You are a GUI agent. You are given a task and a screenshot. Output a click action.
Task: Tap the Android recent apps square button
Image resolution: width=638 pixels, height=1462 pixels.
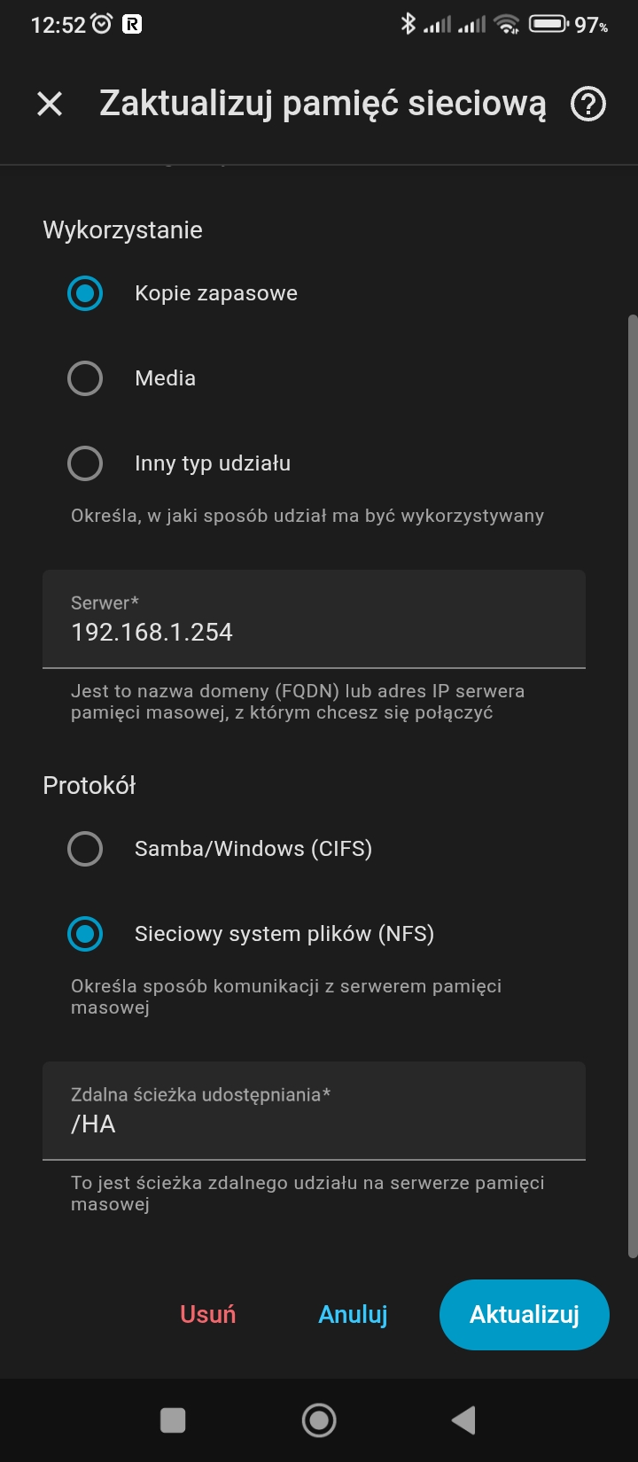(173, 1420)
